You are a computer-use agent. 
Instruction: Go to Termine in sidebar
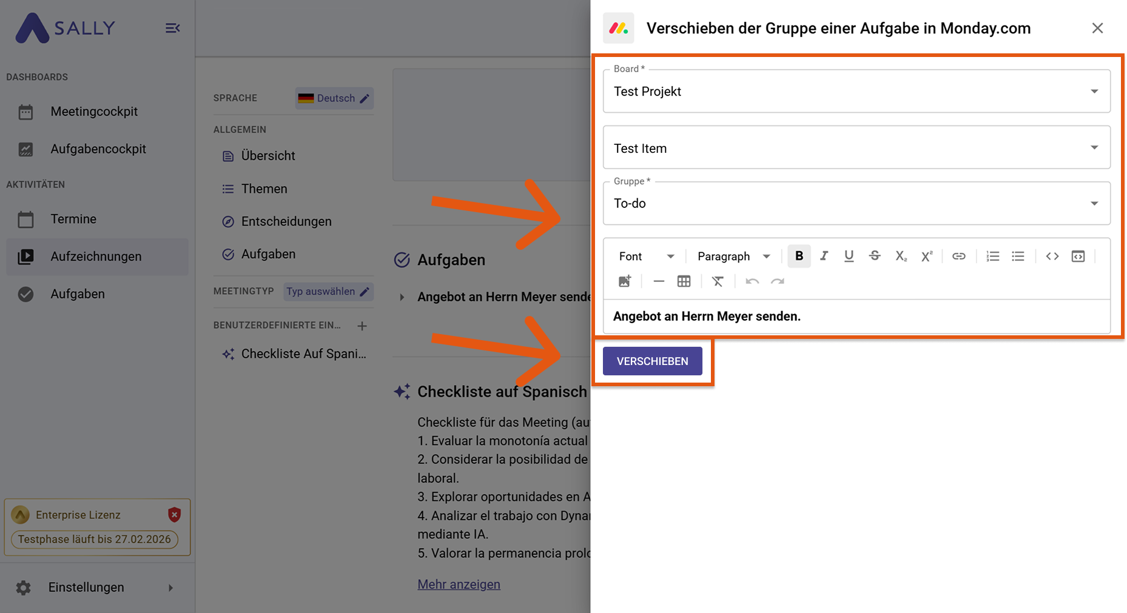point(73,219)
